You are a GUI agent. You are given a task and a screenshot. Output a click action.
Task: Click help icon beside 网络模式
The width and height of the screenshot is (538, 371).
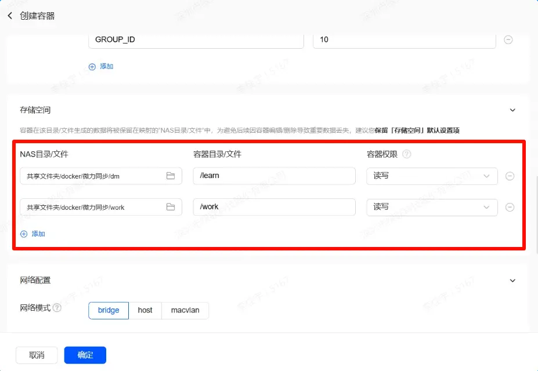pos(57,308)
